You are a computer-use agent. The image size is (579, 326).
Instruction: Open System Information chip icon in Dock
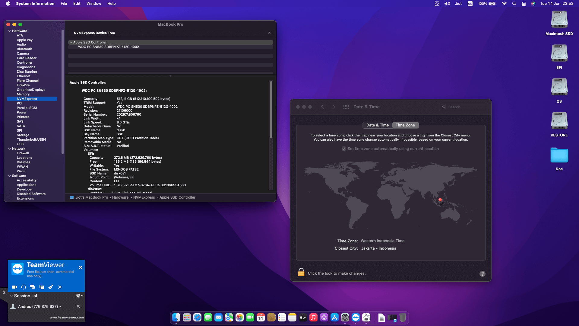tap(366, 318)
